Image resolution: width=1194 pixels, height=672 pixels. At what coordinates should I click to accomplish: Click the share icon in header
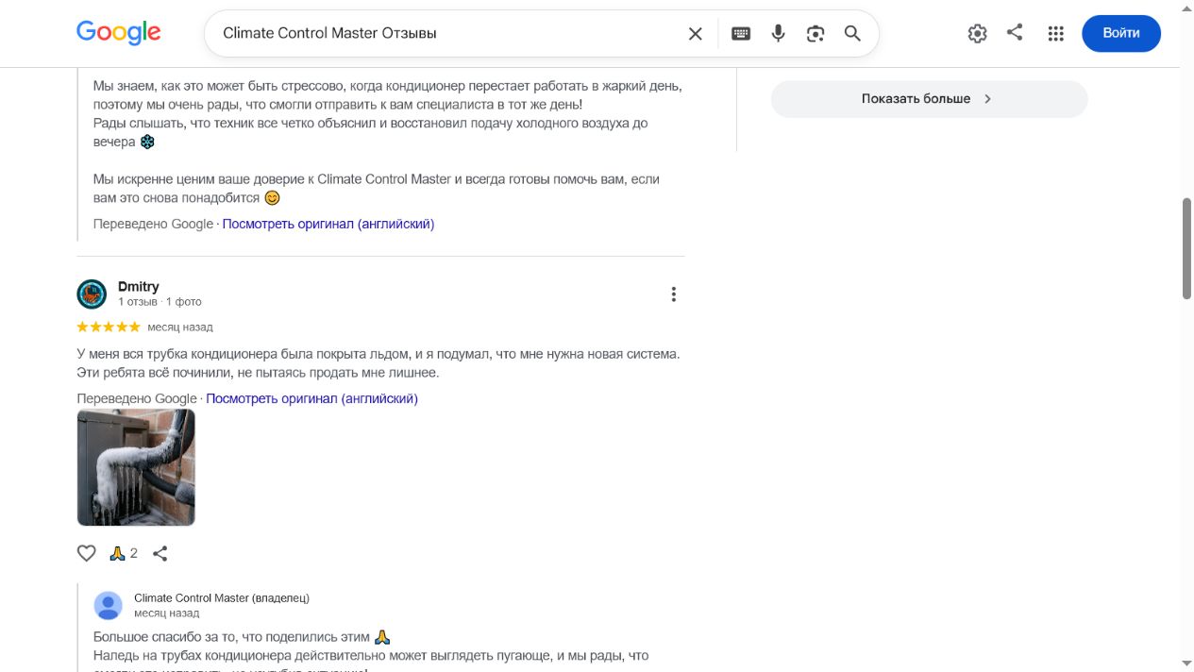[x=1015, y=32]
